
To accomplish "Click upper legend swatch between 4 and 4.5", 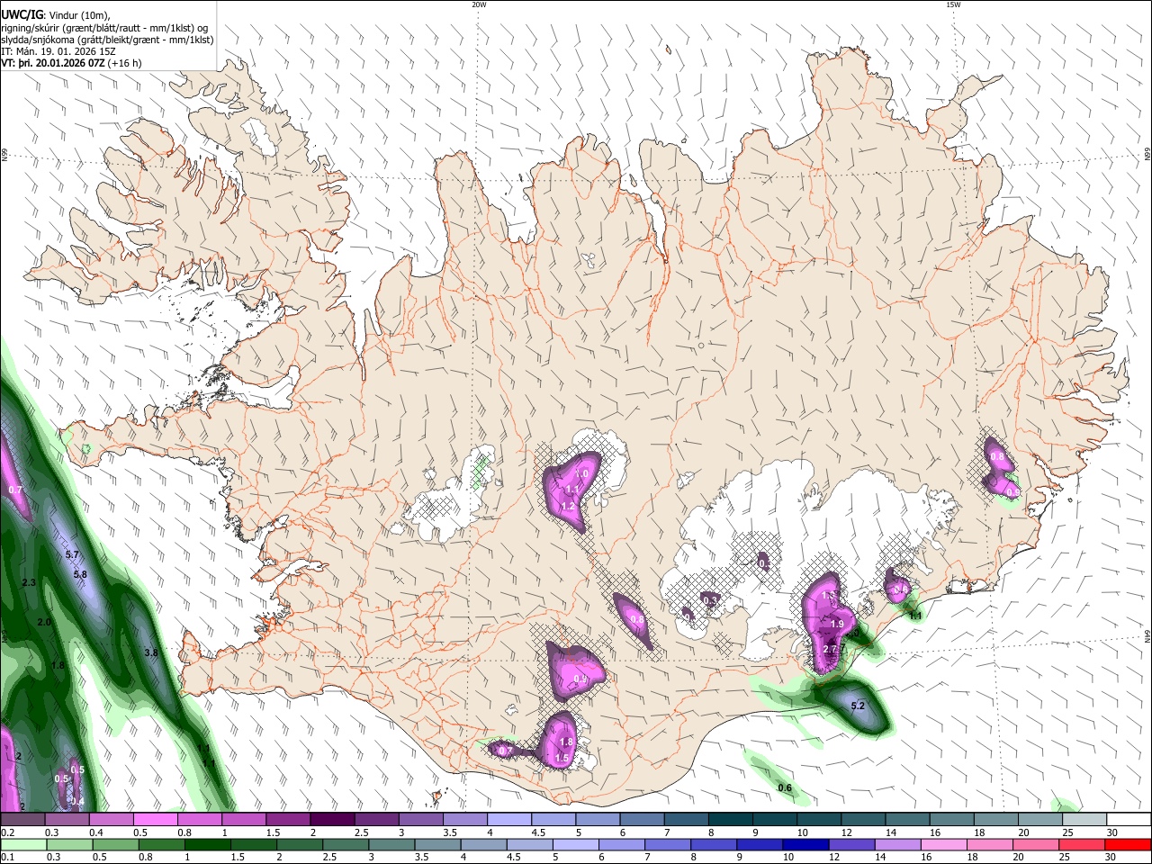I will [509, 819].
